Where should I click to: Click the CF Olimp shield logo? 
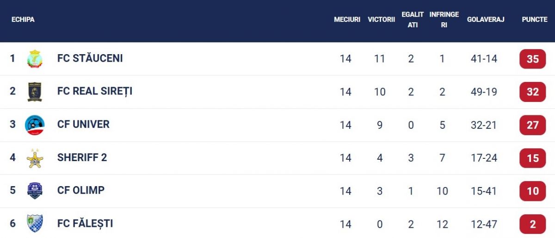tap(35, 191)
